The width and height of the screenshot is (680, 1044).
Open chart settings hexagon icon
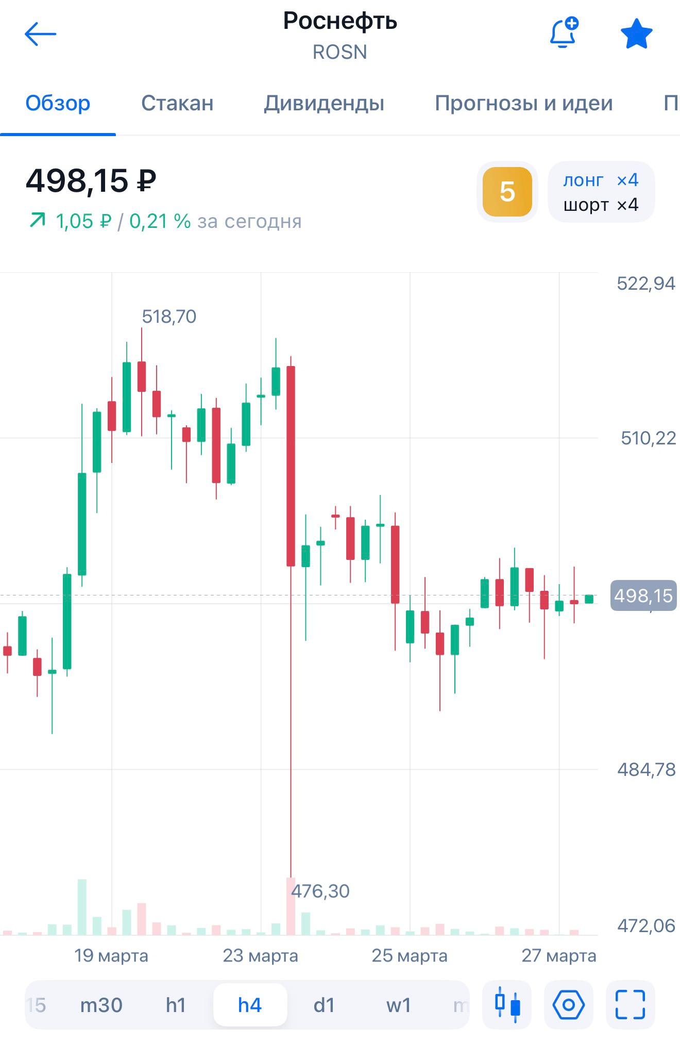[x=568, y=1005]
